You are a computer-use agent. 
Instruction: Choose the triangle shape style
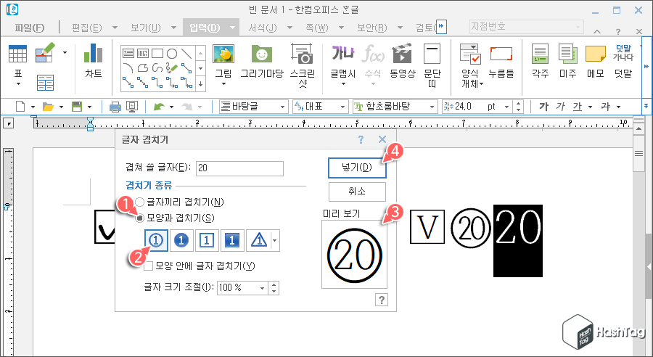(x=258, y=240)
